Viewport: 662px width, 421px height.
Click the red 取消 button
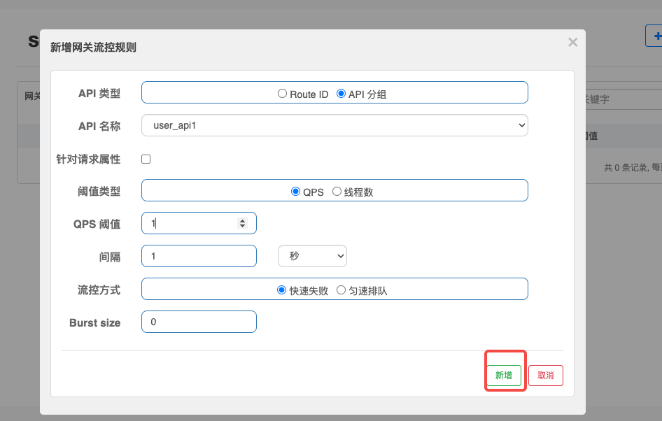546,375
